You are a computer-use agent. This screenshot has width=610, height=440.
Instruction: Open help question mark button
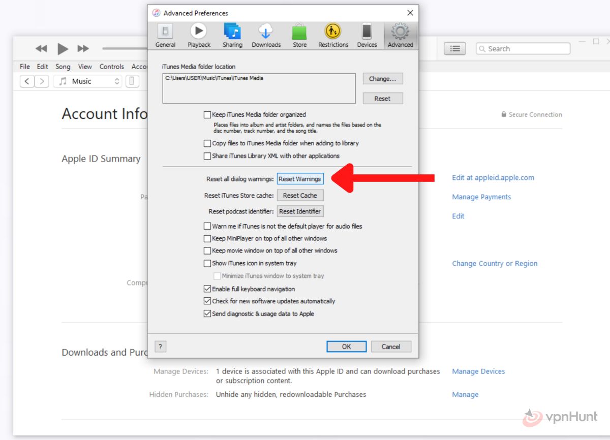click(160, 347)
